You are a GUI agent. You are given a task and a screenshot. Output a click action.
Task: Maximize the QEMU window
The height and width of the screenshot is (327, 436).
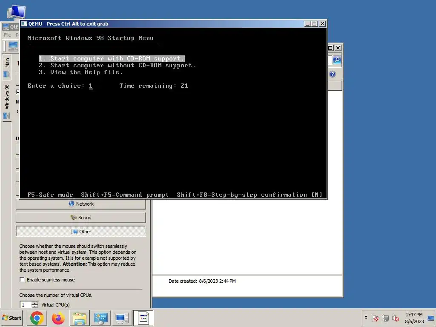click(x=315, y=24)
